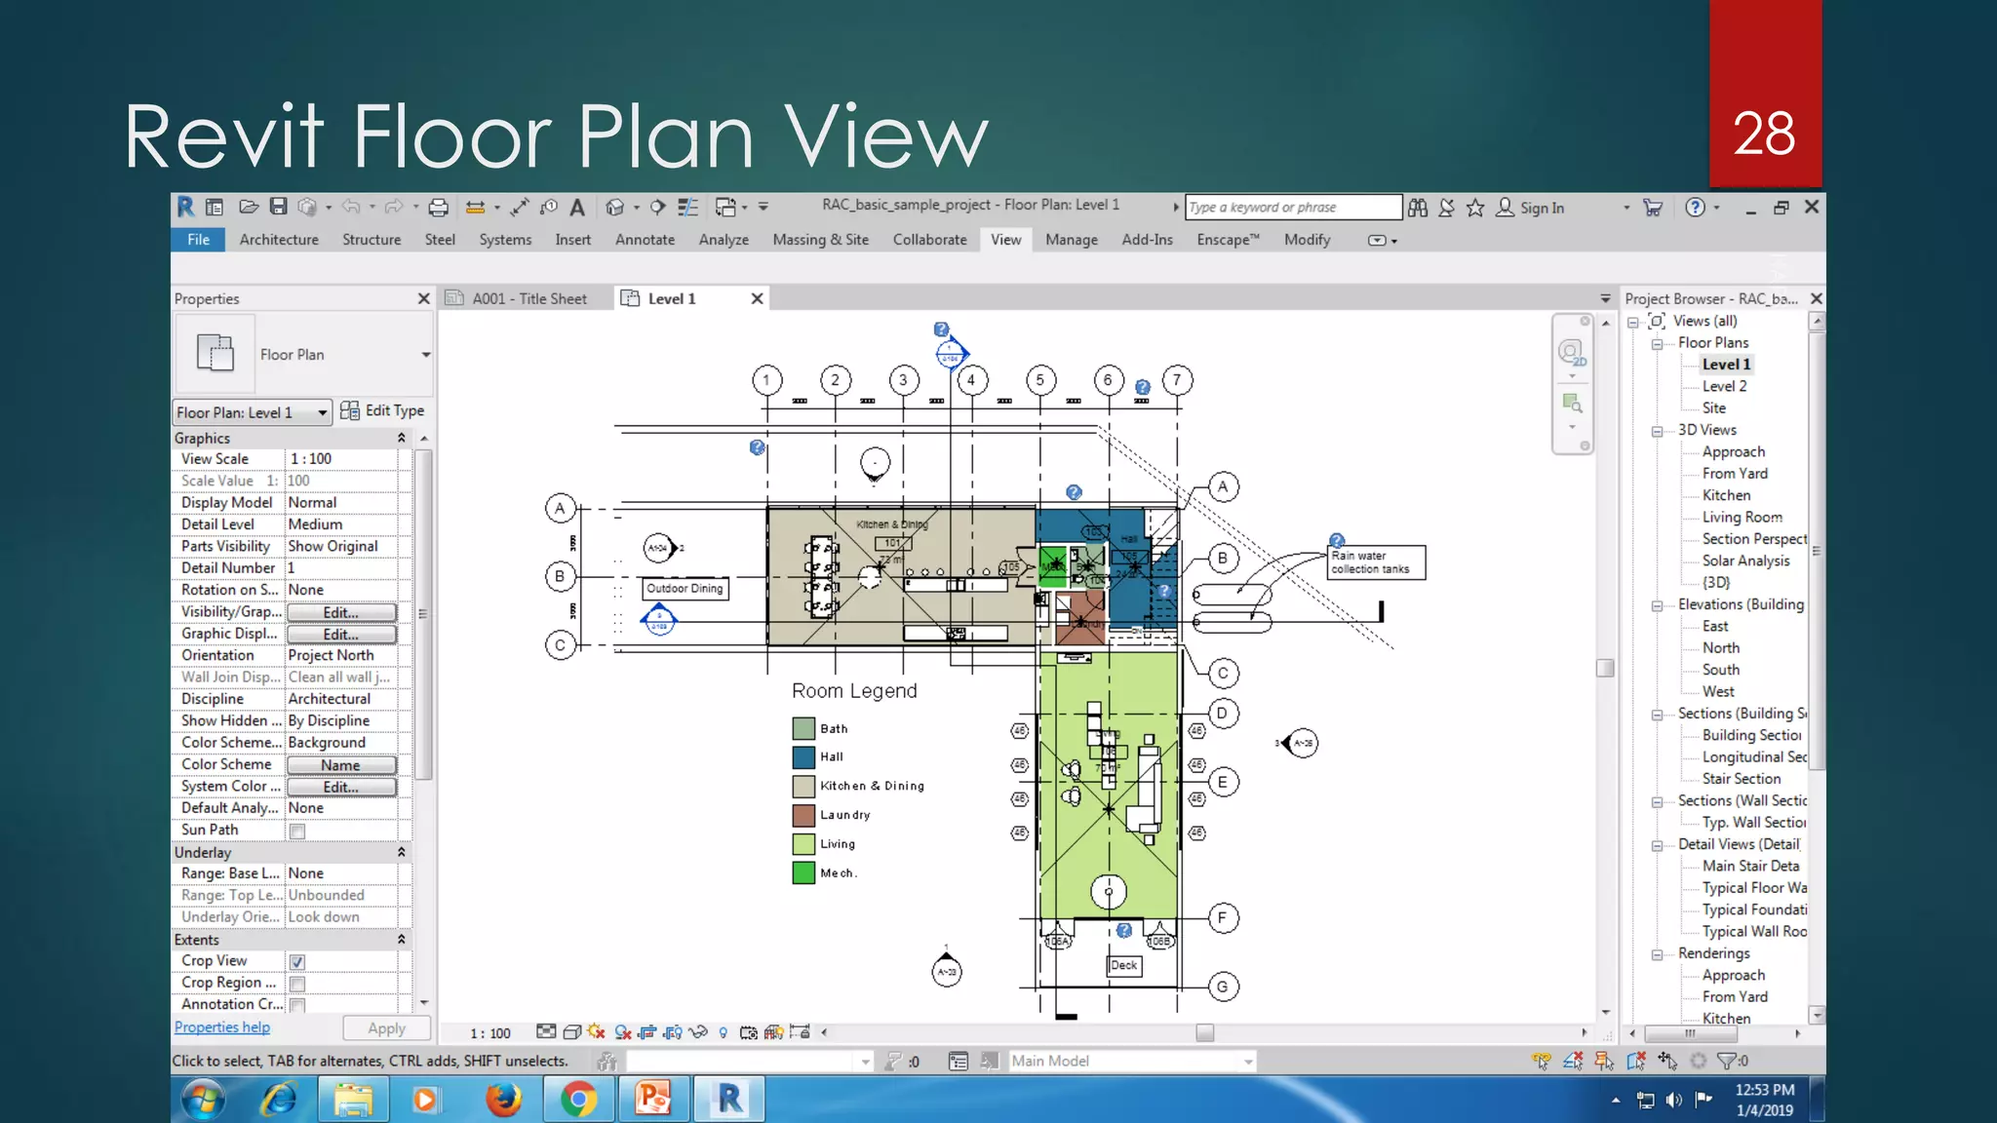Click the binoculars search icon

tap(1418, 208)
